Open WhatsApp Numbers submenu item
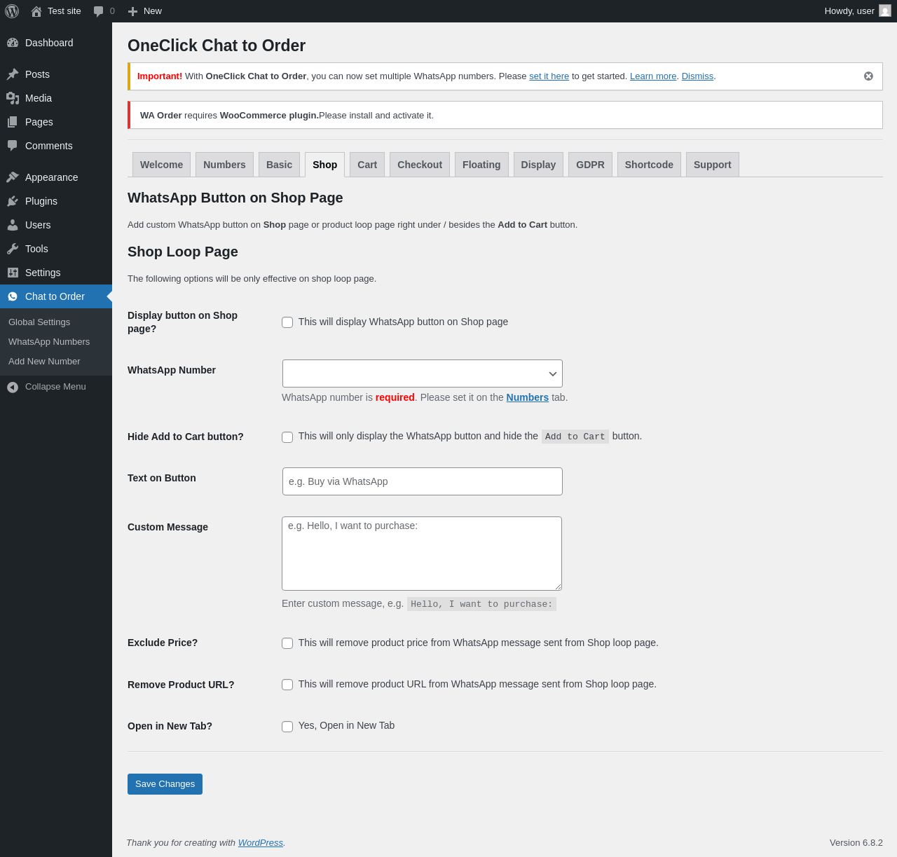The image size is (897, 857). pyautogui.click(x=49, y=342)
